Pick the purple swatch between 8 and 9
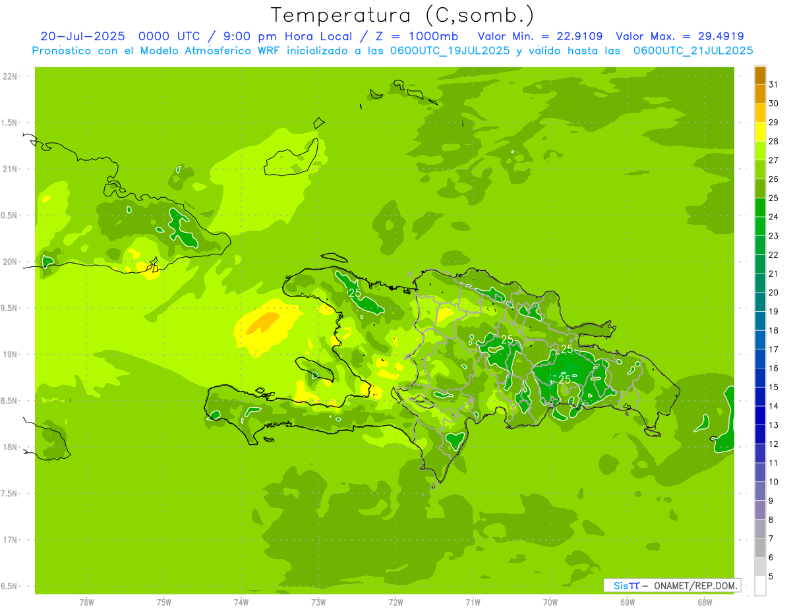 point(760,510)
